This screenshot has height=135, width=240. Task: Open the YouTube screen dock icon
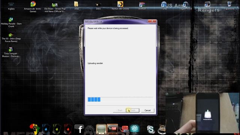(x=112, y=129)
